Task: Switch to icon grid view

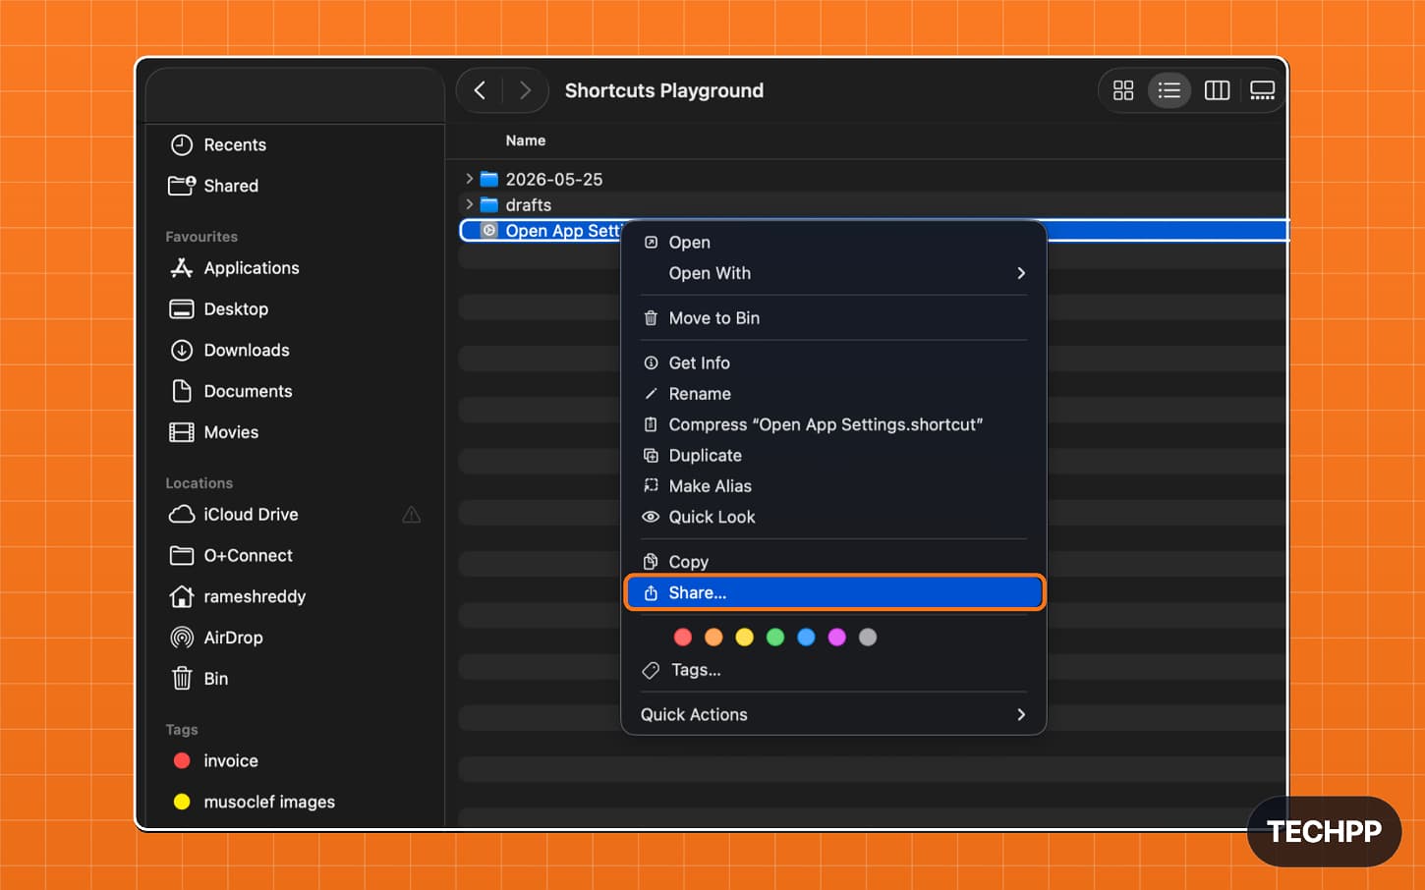Action: pos(1123,90)
